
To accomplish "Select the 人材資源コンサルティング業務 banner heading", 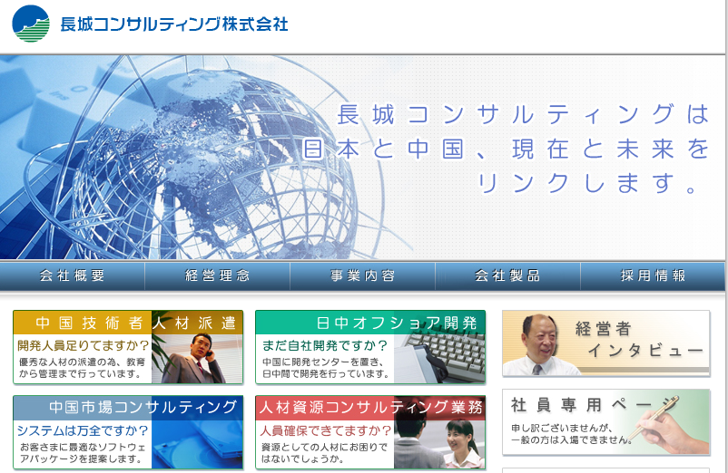I will [x=370, y=407].
